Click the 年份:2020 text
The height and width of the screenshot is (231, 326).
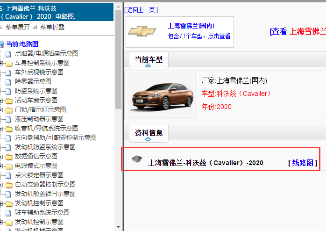[x=216, y=107]
